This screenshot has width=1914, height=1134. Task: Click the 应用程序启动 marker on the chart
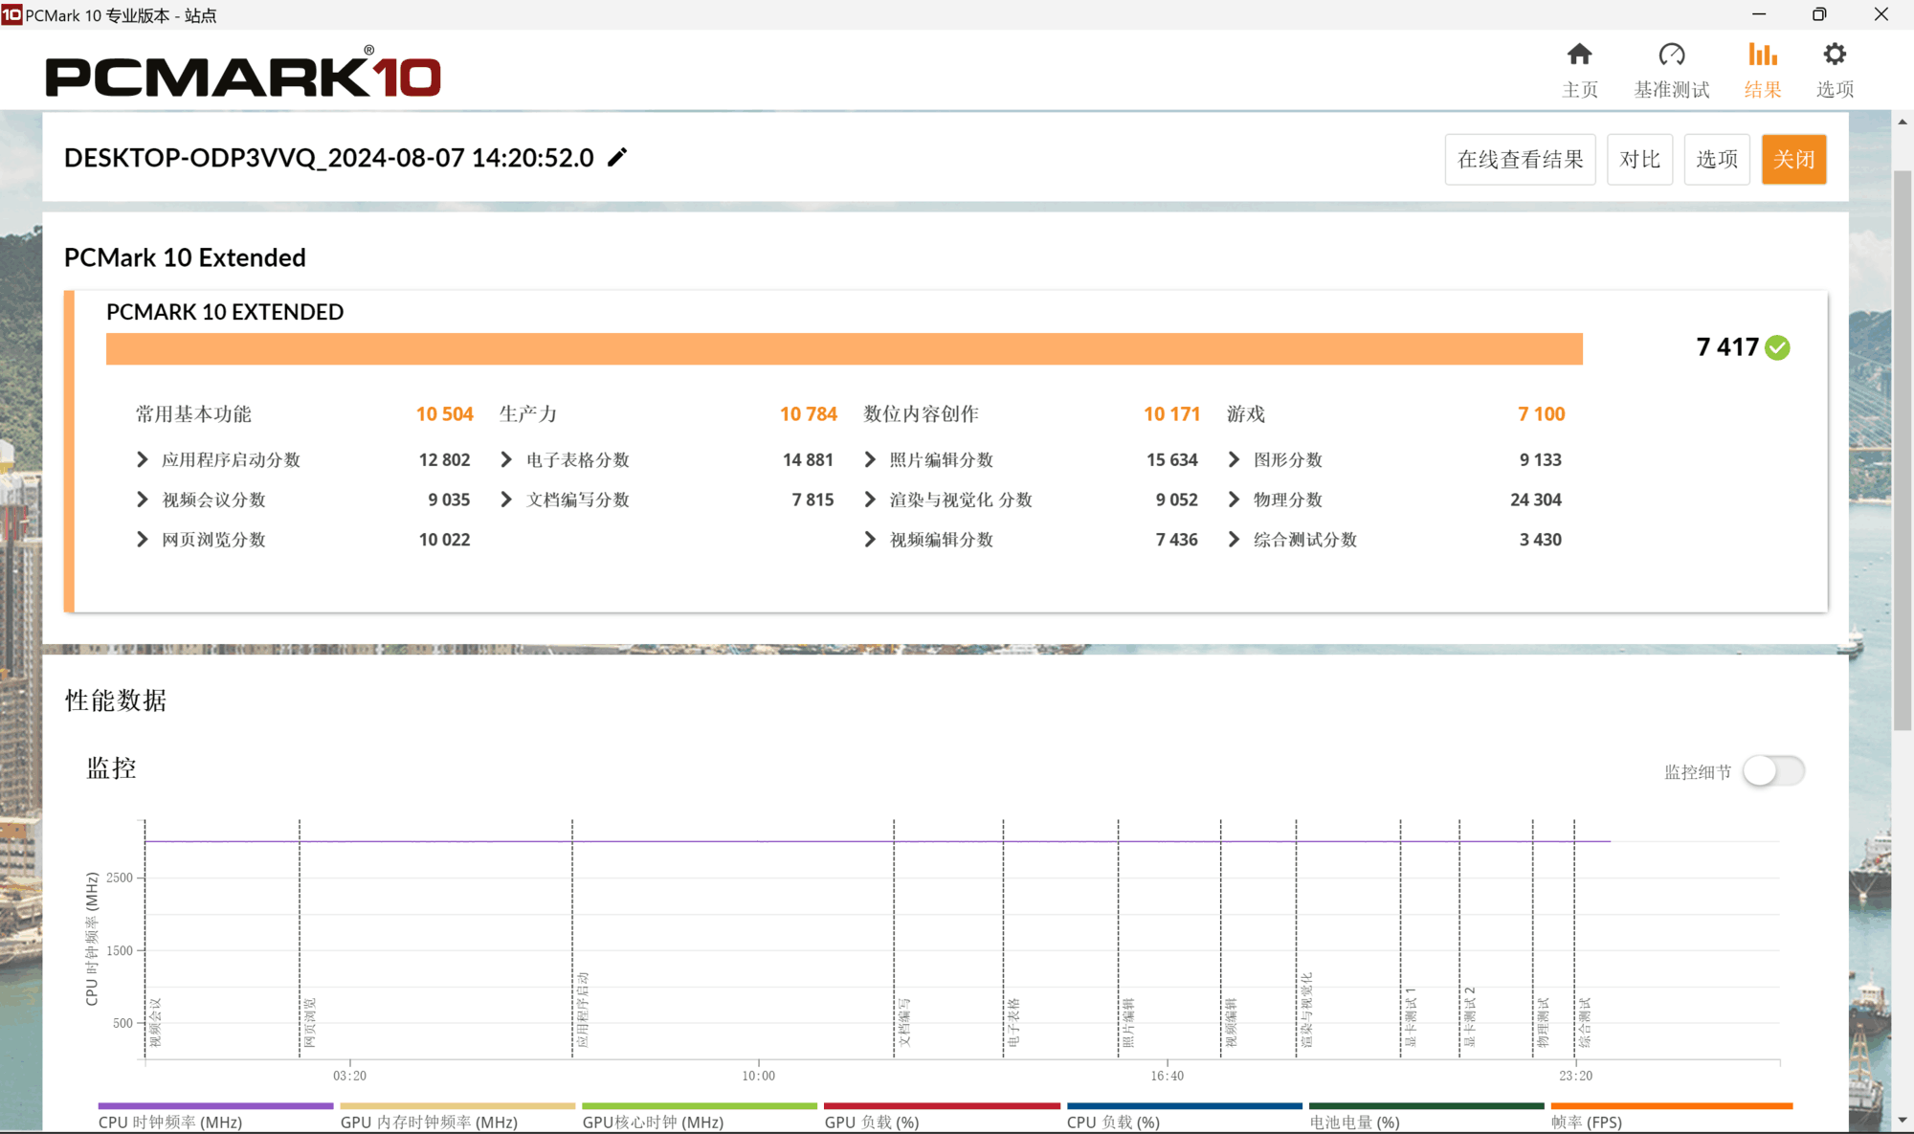[584, 1010]
